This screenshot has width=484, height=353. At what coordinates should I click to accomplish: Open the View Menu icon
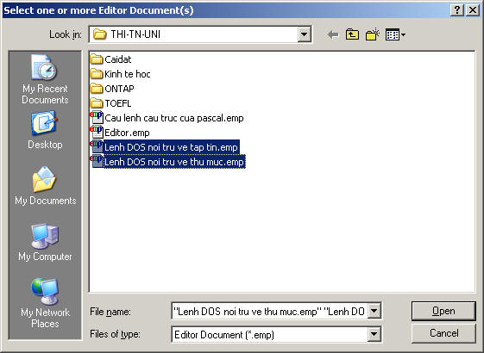395,34
